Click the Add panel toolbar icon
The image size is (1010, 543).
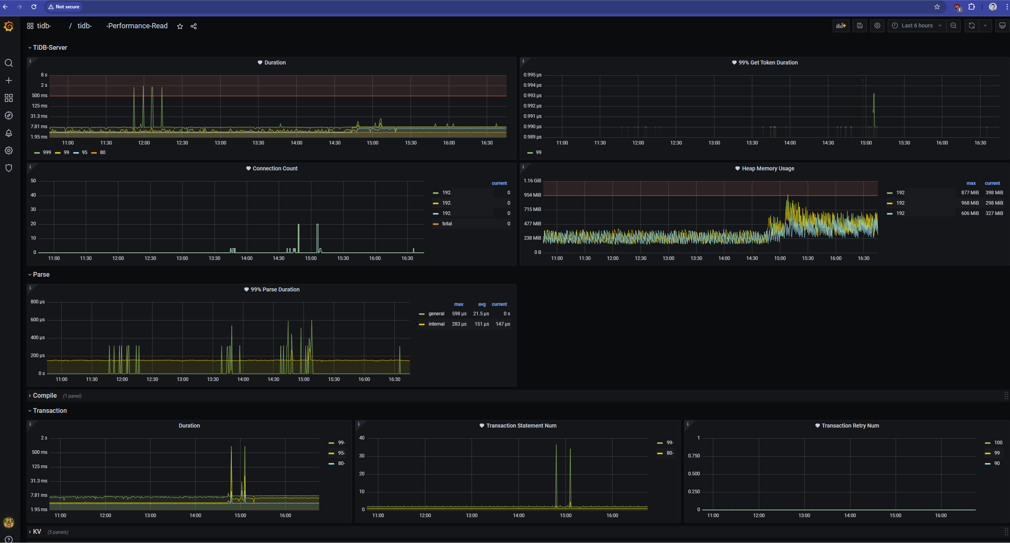coord(841,25)
